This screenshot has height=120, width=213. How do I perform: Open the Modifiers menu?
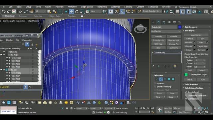[59, 7]
